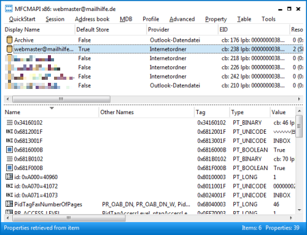This screenshot has height=235, width=307.
Task: Open the Table menu
Action: pos(244,19)
